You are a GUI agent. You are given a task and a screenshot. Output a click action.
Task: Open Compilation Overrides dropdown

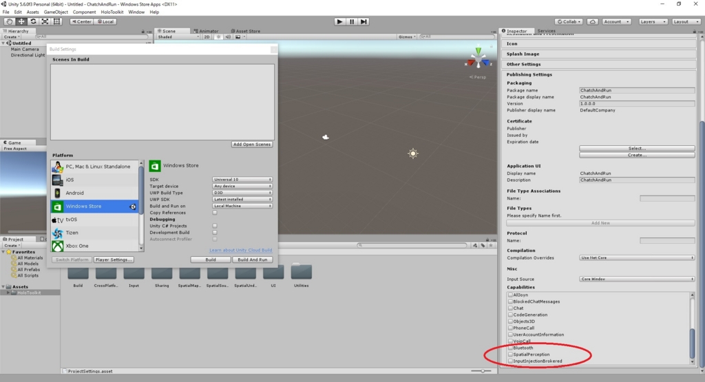tap(637, 258)
